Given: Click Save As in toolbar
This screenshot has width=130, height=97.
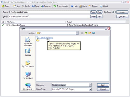Looking at the screenshot, I should click(x=46, y=6).
